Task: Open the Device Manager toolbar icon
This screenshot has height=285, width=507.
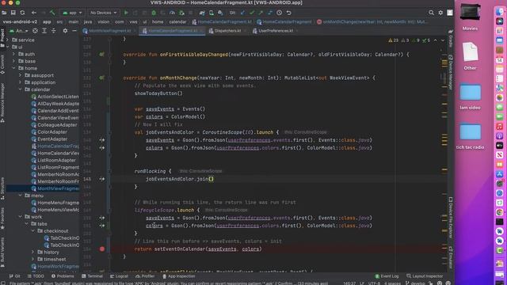Action: tap(212, 13)
